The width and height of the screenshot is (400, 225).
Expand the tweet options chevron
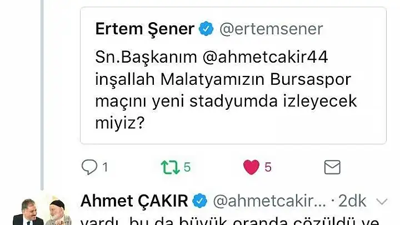[x=382, y=202]
